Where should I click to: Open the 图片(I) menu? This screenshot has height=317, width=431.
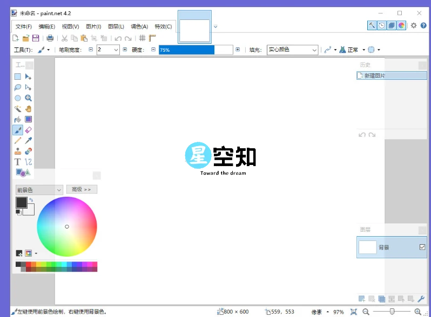93,26
